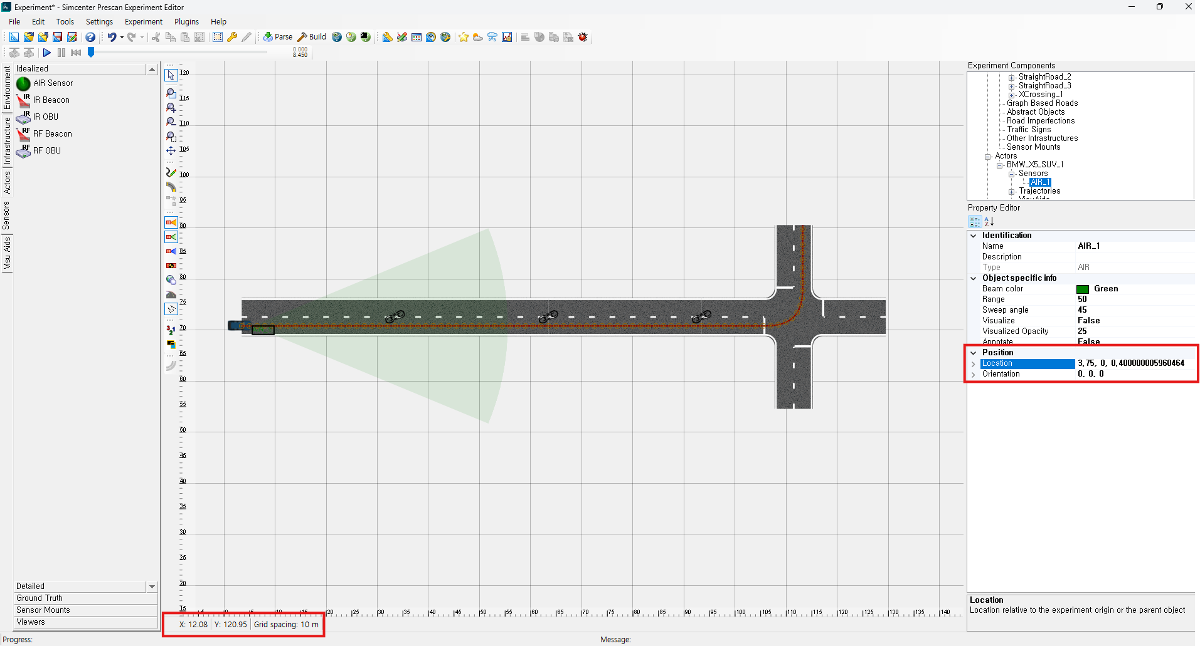Open the Experiment menu
1200x646 pixels.
pos(143,22)
